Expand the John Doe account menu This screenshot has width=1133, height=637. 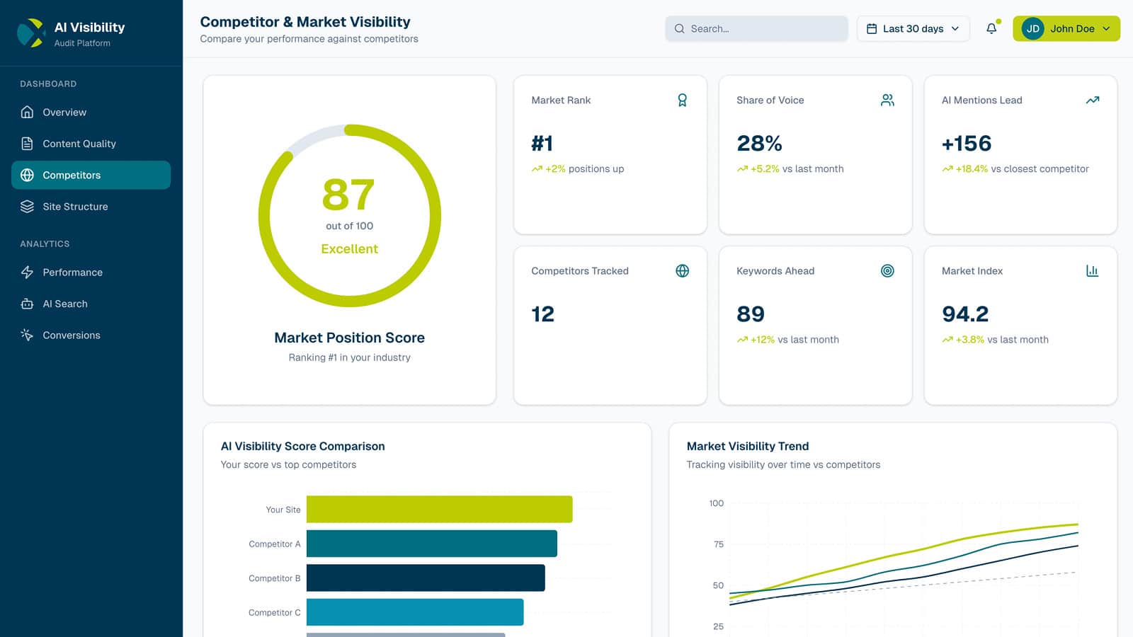(1066, 29)
